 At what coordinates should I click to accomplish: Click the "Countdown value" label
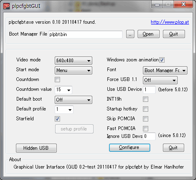point(34,89)
